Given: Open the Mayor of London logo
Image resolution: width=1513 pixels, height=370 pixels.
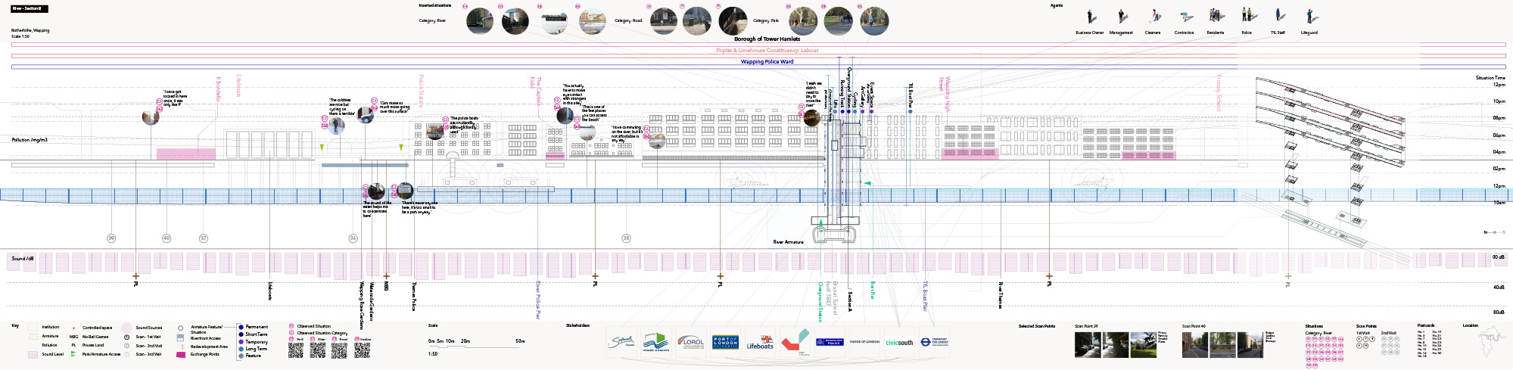Looking at the screenshot, I should (x=864, y=342).
